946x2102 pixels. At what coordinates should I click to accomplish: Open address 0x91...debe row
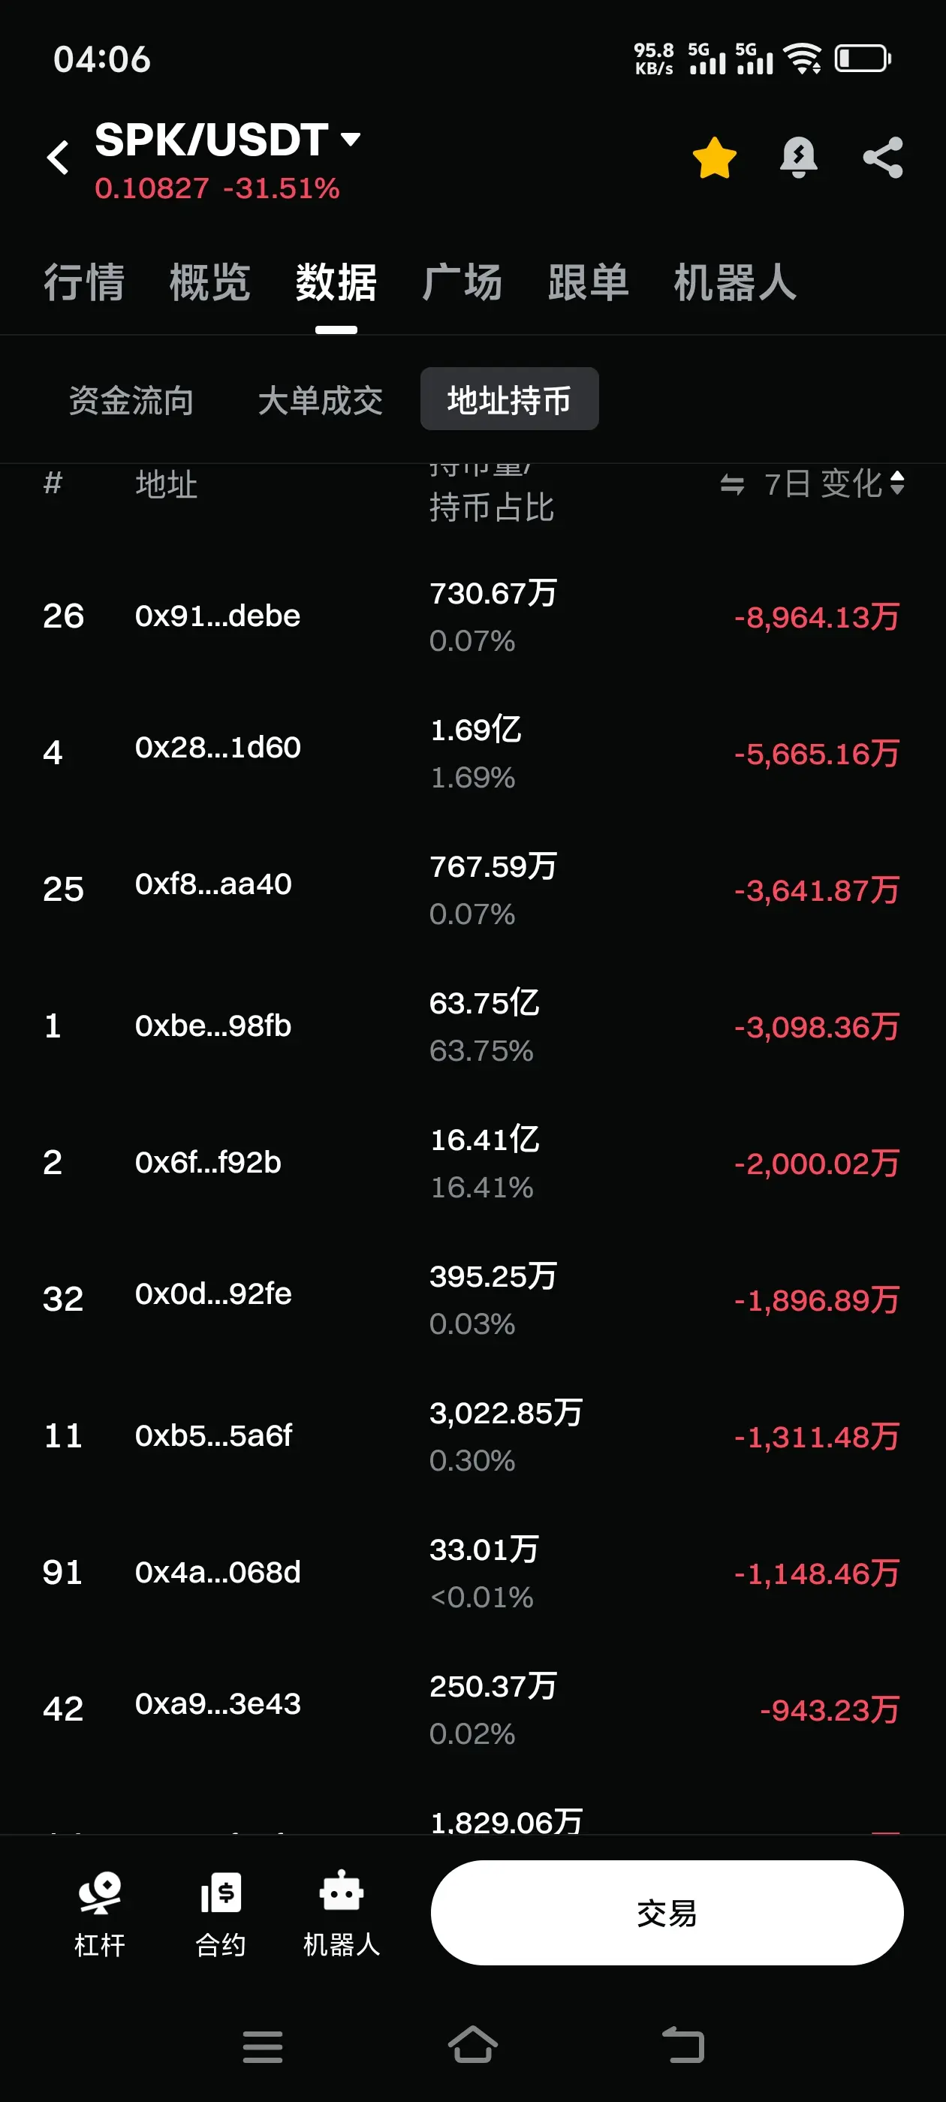[x=472, y=616]
